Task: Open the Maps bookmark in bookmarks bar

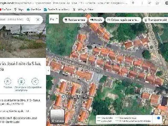Action: tap(19, 9)
